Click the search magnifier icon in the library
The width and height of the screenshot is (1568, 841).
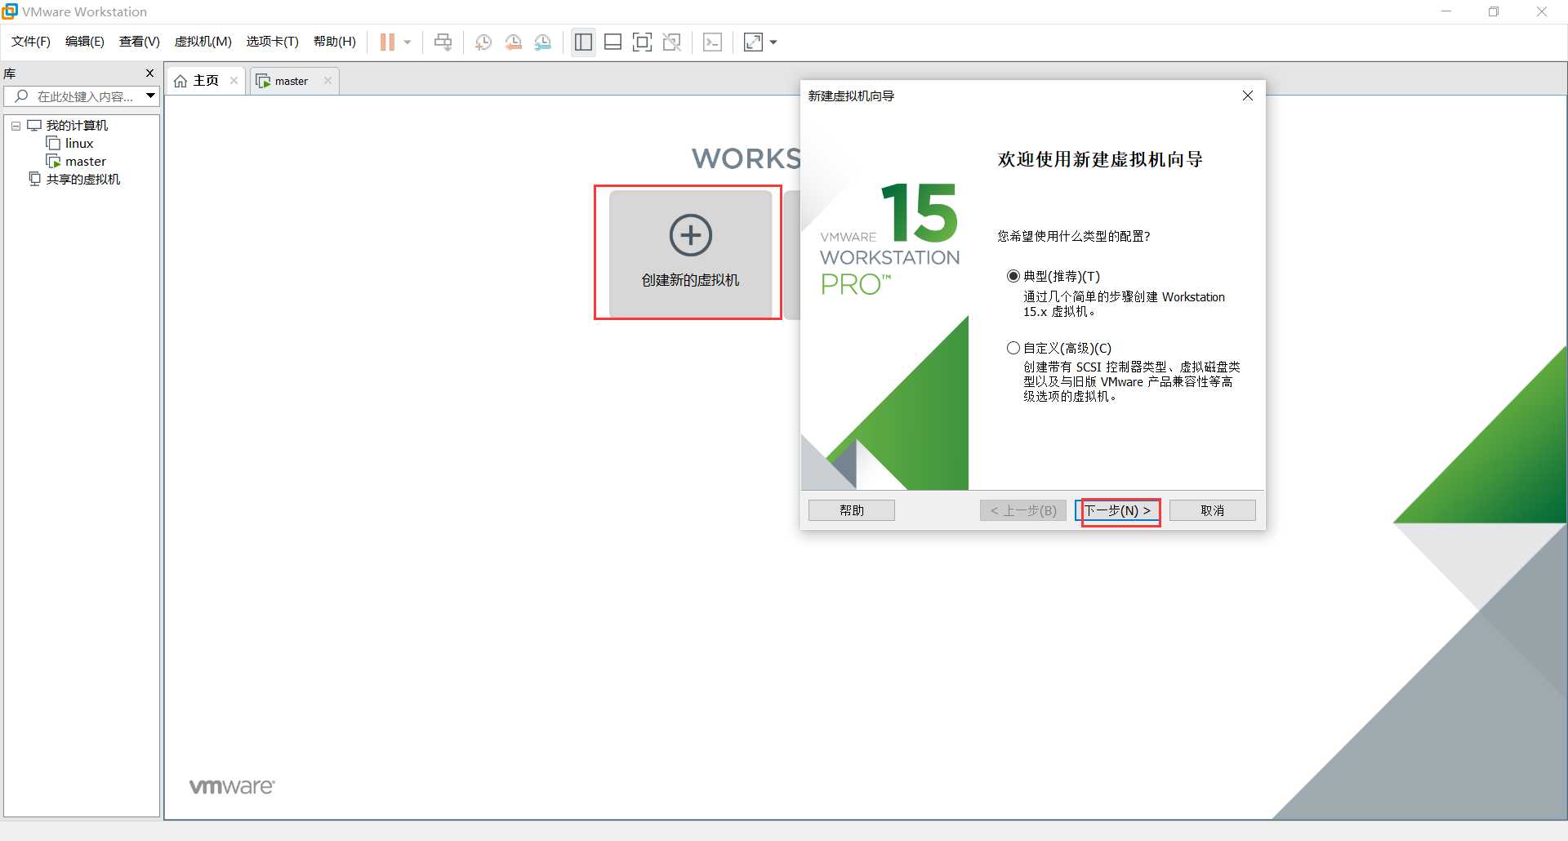pyautogui.click(x=21, y=96)
